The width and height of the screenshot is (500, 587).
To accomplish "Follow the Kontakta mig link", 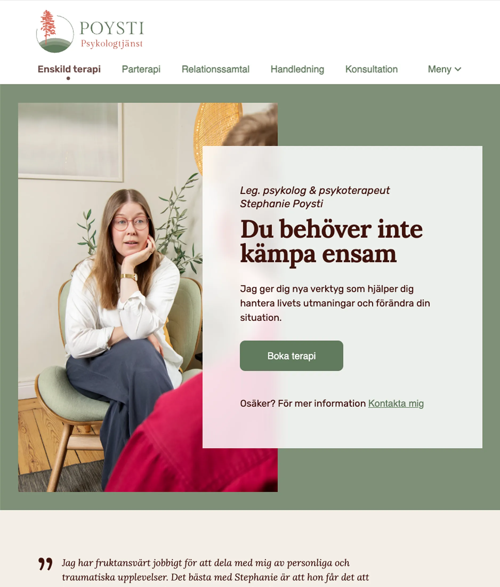I will pyautogui.click(x=396, y=403).
